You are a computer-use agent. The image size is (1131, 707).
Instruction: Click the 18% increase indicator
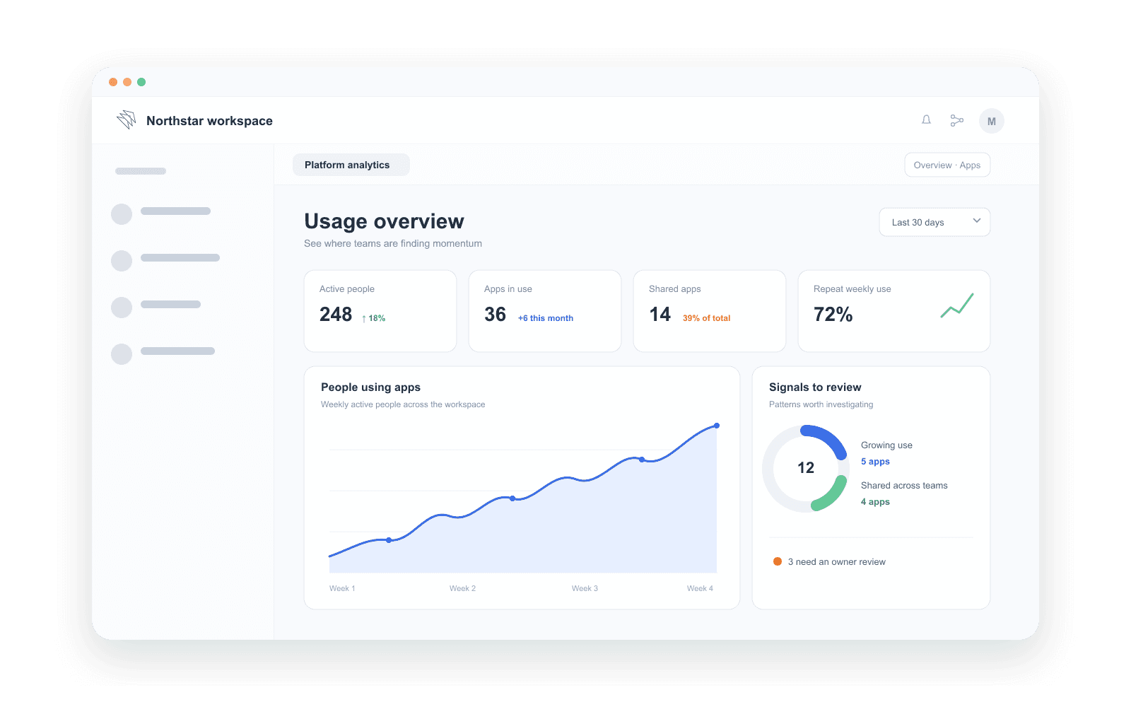[x=373, y=318]
